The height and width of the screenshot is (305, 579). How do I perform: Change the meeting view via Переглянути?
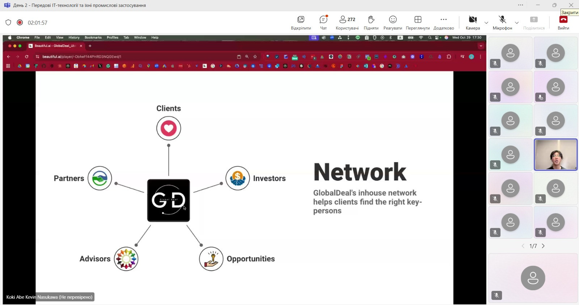click(418, 22)
